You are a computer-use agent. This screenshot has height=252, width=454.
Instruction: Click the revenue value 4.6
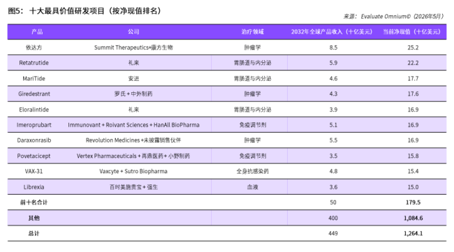click(x=333, y=78)
